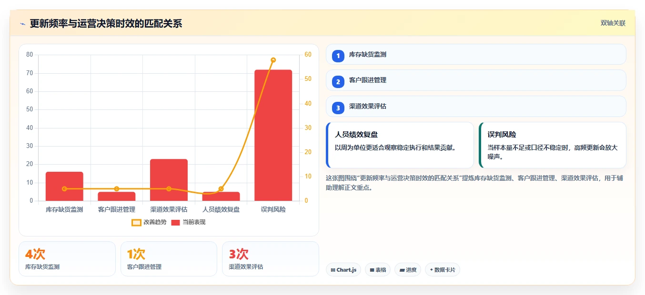The height and width of the screenshot is (295, 645).
Task: Click the 双轴关联 label
Action: tap(613, 23)
